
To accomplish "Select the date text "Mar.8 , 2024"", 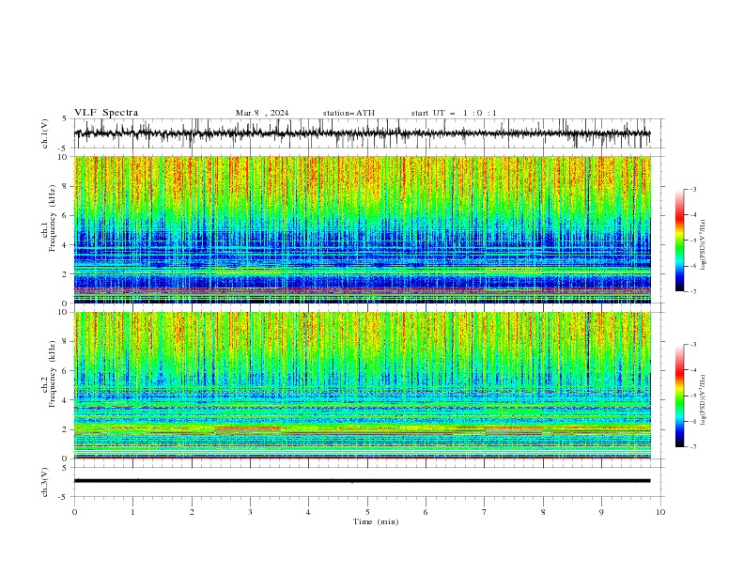I will pos(262,113).
